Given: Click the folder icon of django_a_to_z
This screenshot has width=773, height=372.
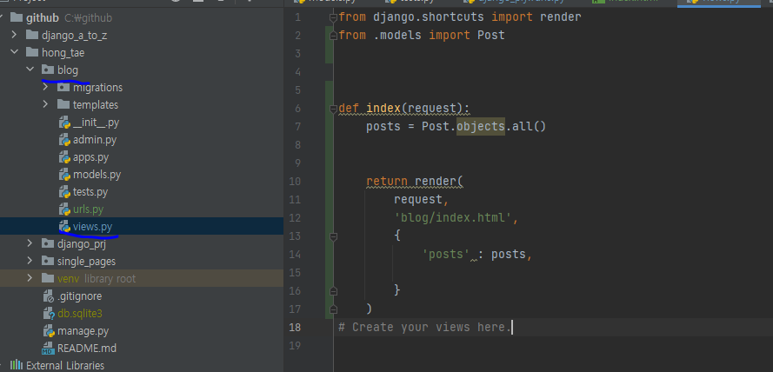Looking at the screenshot, I should click(32, 36).
